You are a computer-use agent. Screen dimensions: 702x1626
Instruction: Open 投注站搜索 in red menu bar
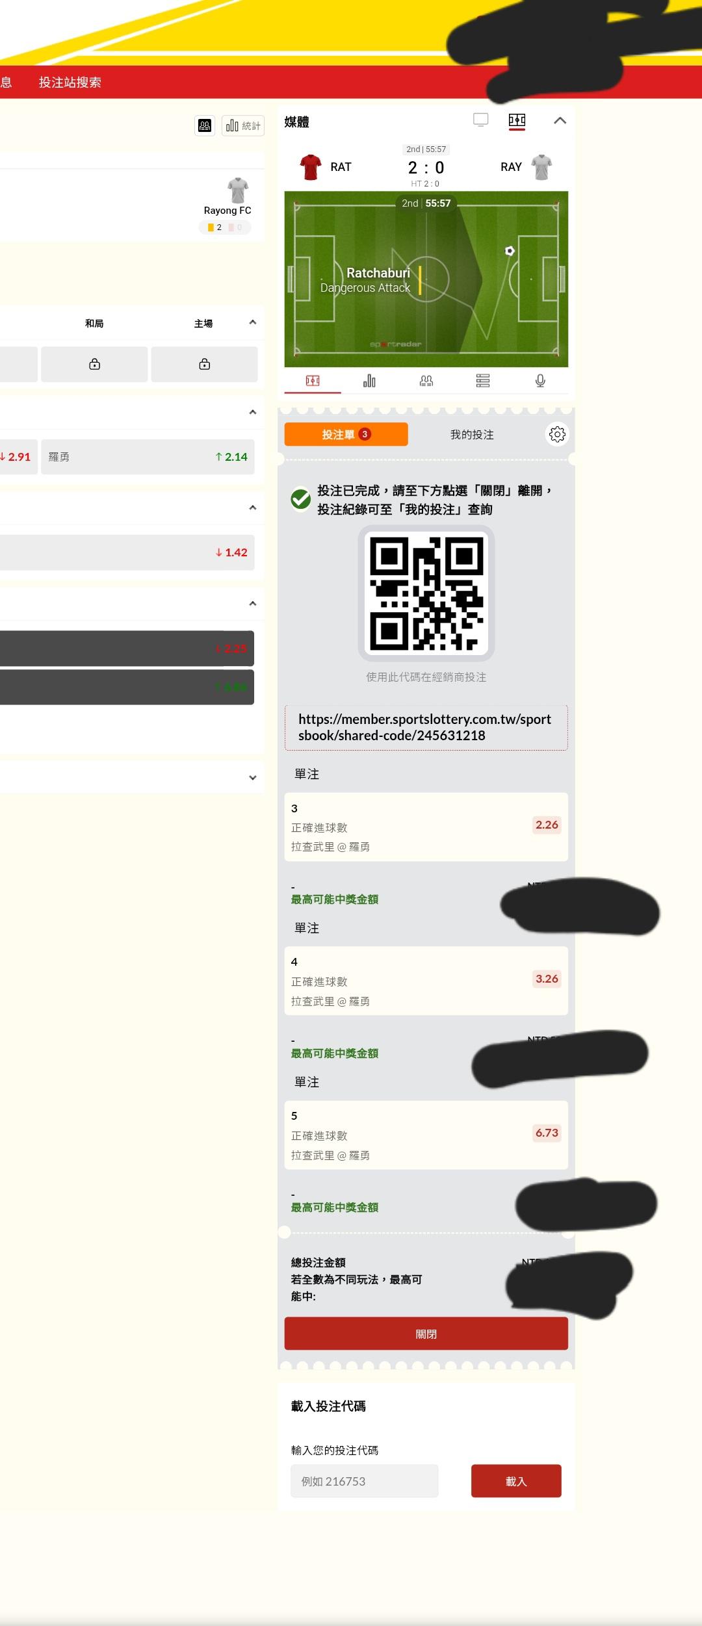coord(70,83)
